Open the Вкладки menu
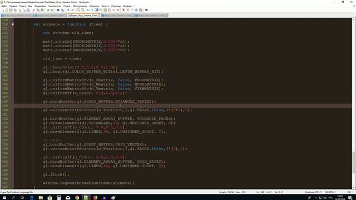The width and height of the screenshot is (356, 200). point(127,6)
